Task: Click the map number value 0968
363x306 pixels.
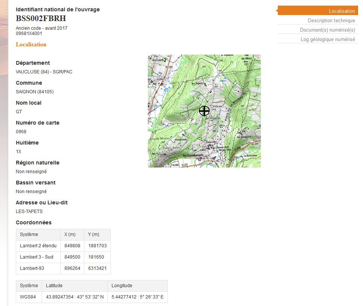Action: pos(21,132)
